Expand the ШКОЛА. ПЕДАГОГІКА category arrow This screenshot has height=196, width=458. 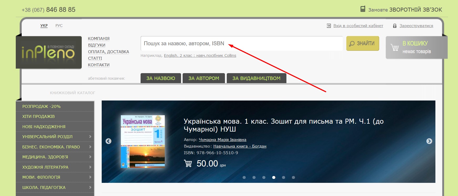(x=90, y=187)
